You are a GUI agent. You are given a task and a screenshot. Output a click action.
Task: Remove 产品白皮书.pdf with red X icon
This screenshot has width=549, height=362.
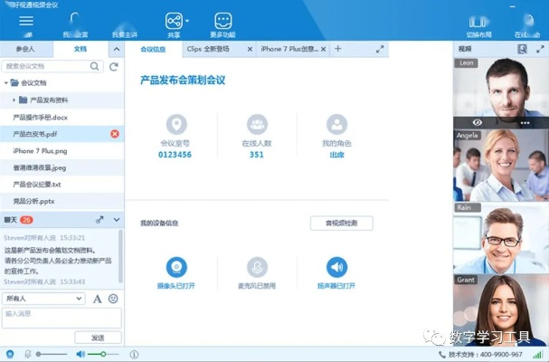pyautogui.click(x=115, y=134)
